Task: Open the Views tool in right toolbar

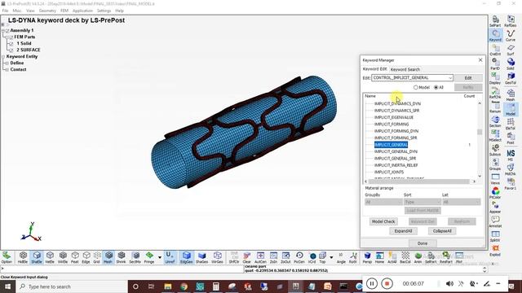Action: [495, 179]
